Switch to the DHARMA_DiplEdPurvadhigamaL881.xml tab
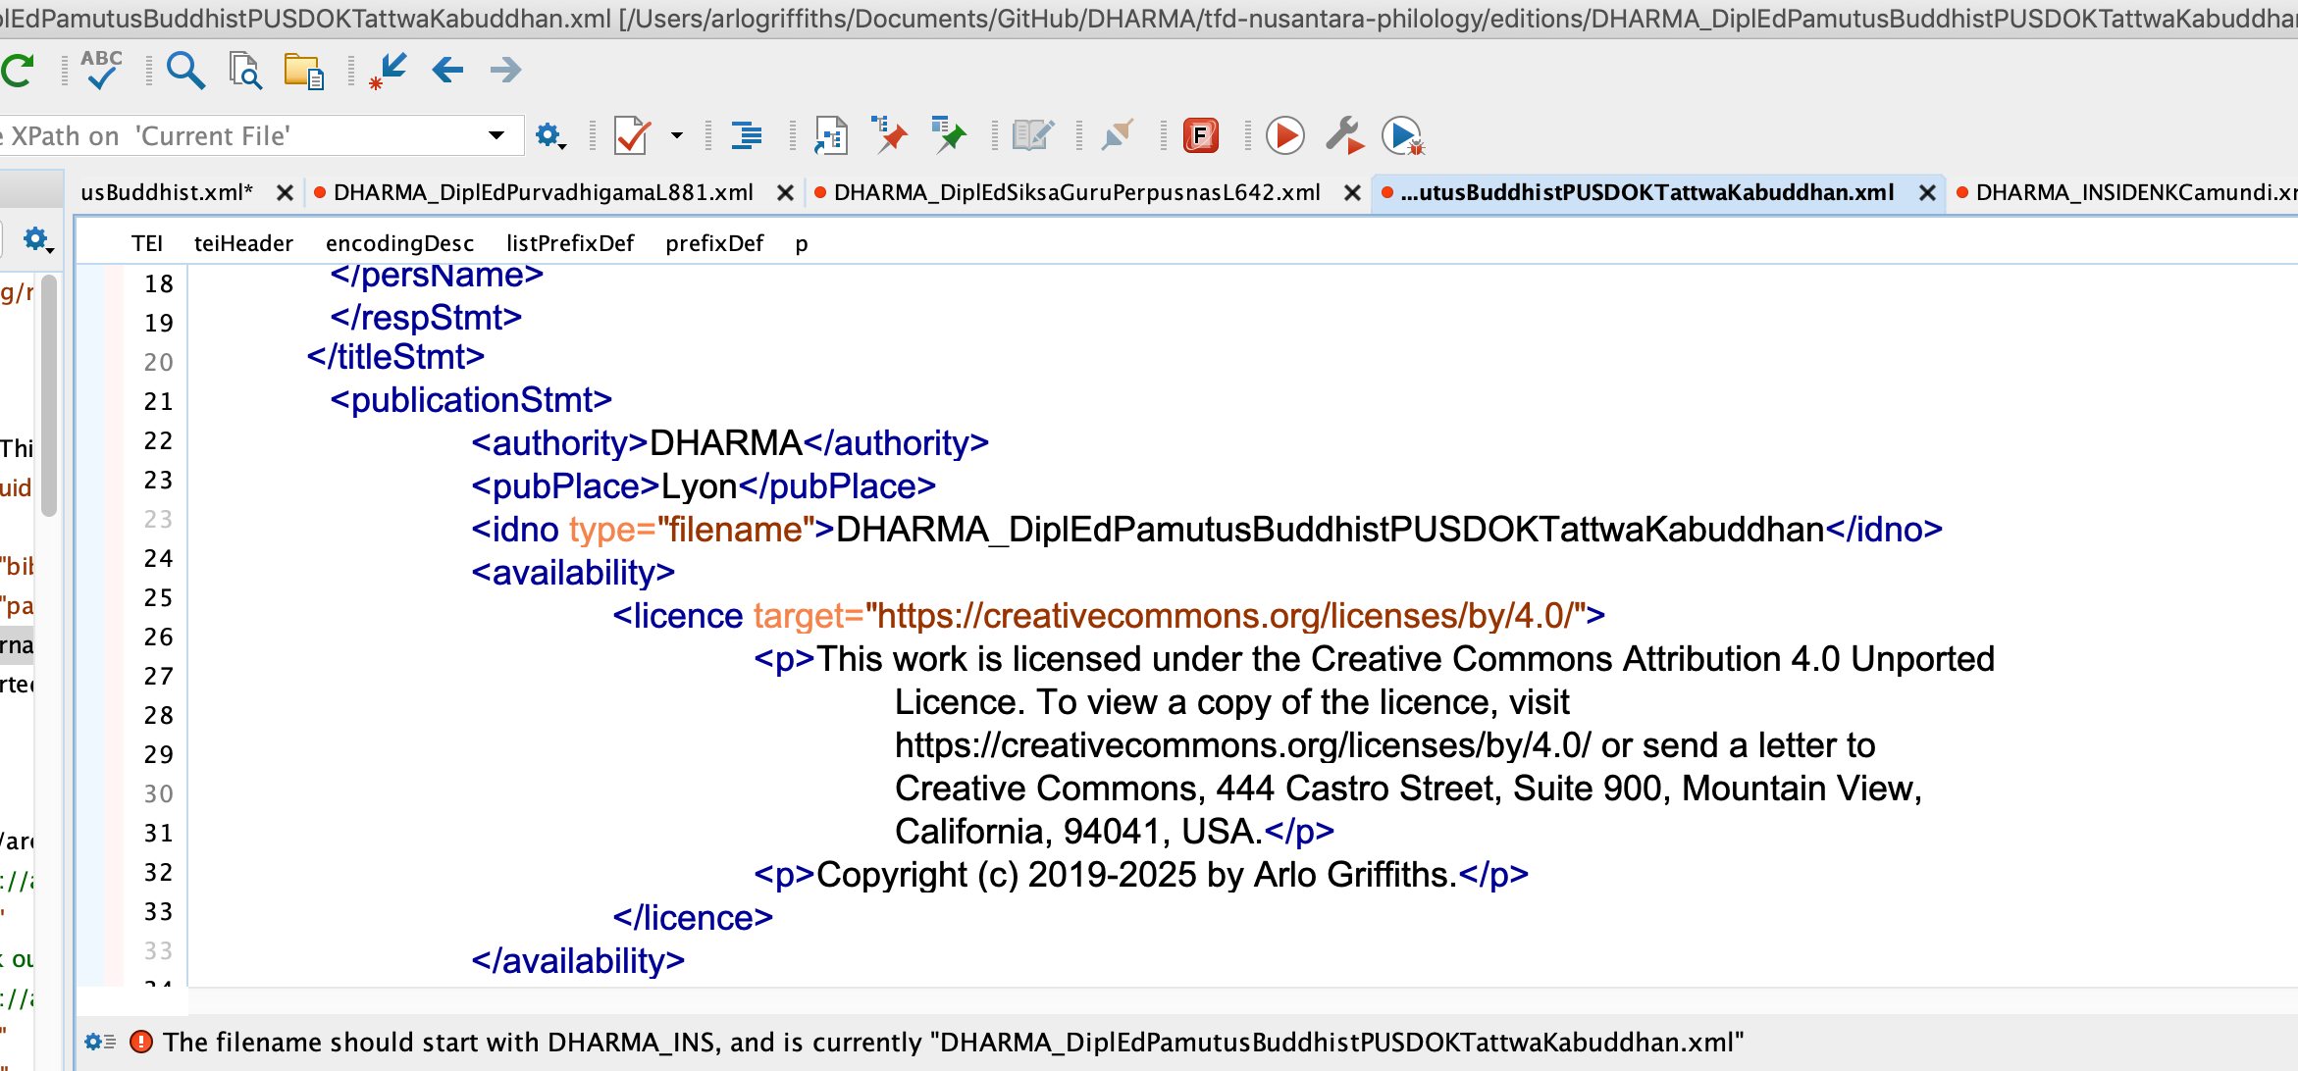This screenshot has height=1071, width=2298. (544, 192)
